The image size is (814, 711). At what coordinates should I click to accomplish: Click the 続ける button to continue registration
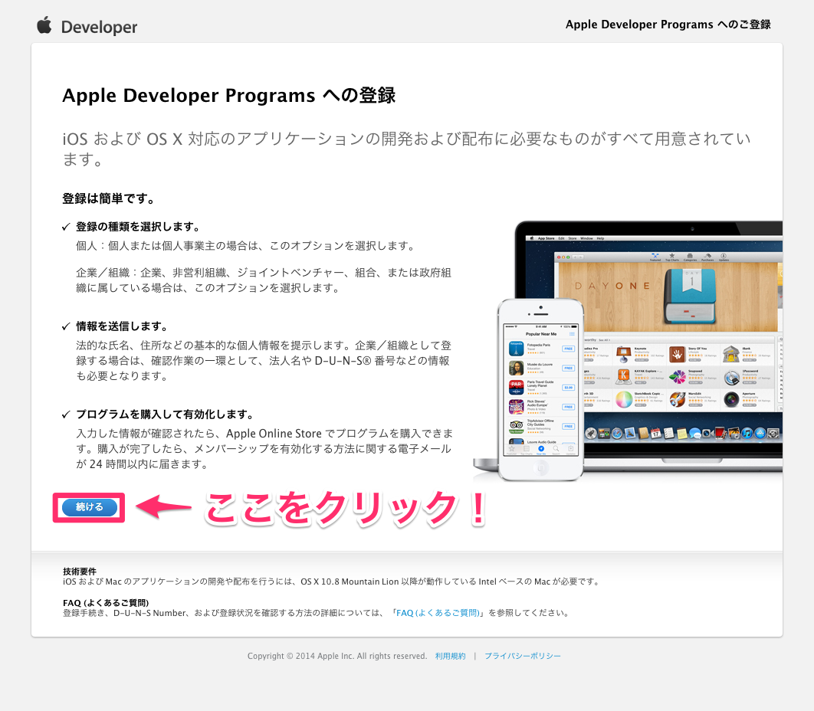(x=89, y=507)
